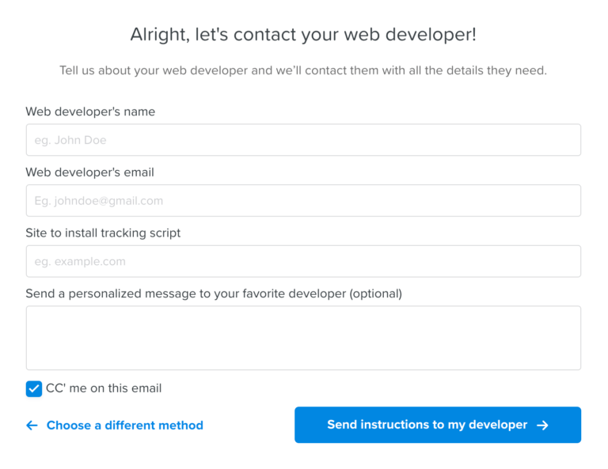Click the johndoe@gmail.com placeholder text

(x=98, y=201)
